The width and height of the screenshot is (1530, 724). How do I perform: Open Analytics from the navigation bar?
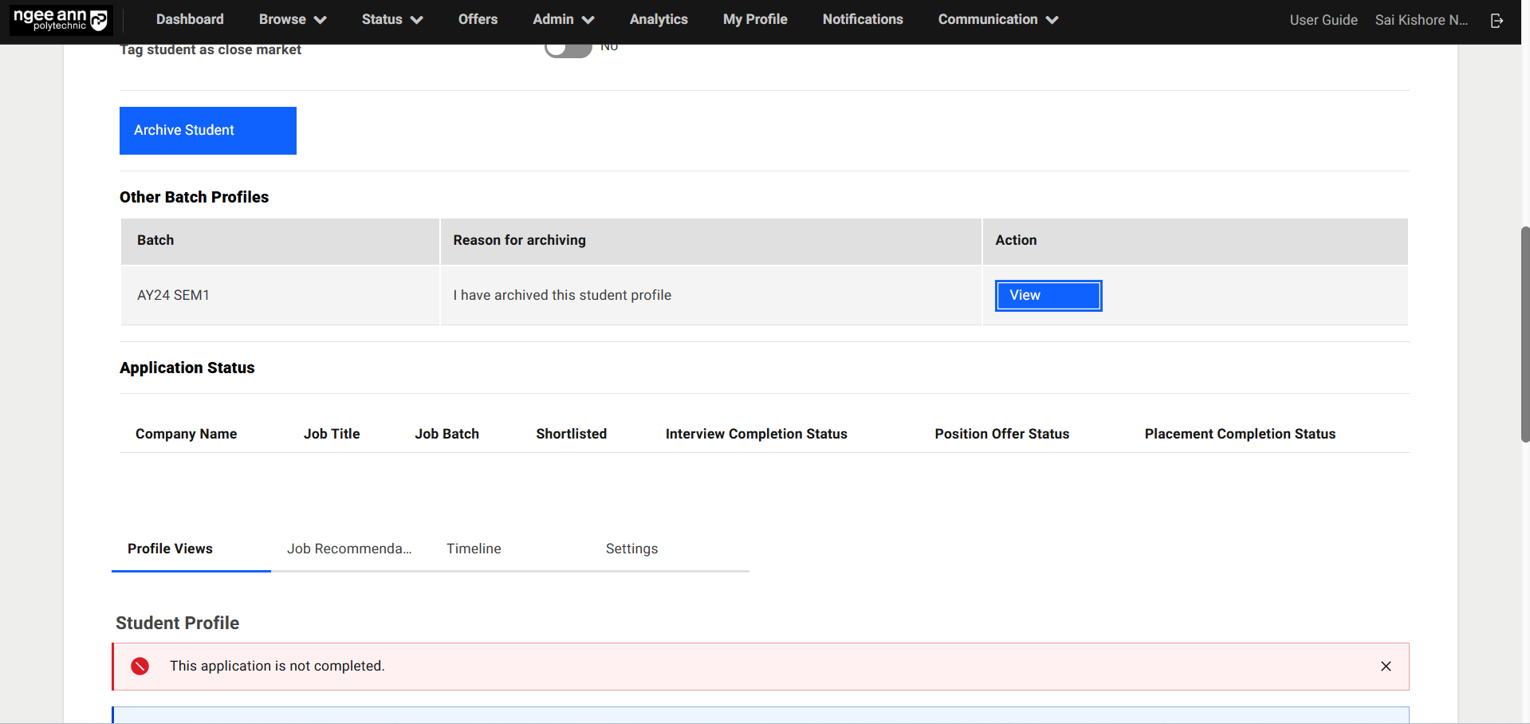pyautogui.click(x=659, y=20)
